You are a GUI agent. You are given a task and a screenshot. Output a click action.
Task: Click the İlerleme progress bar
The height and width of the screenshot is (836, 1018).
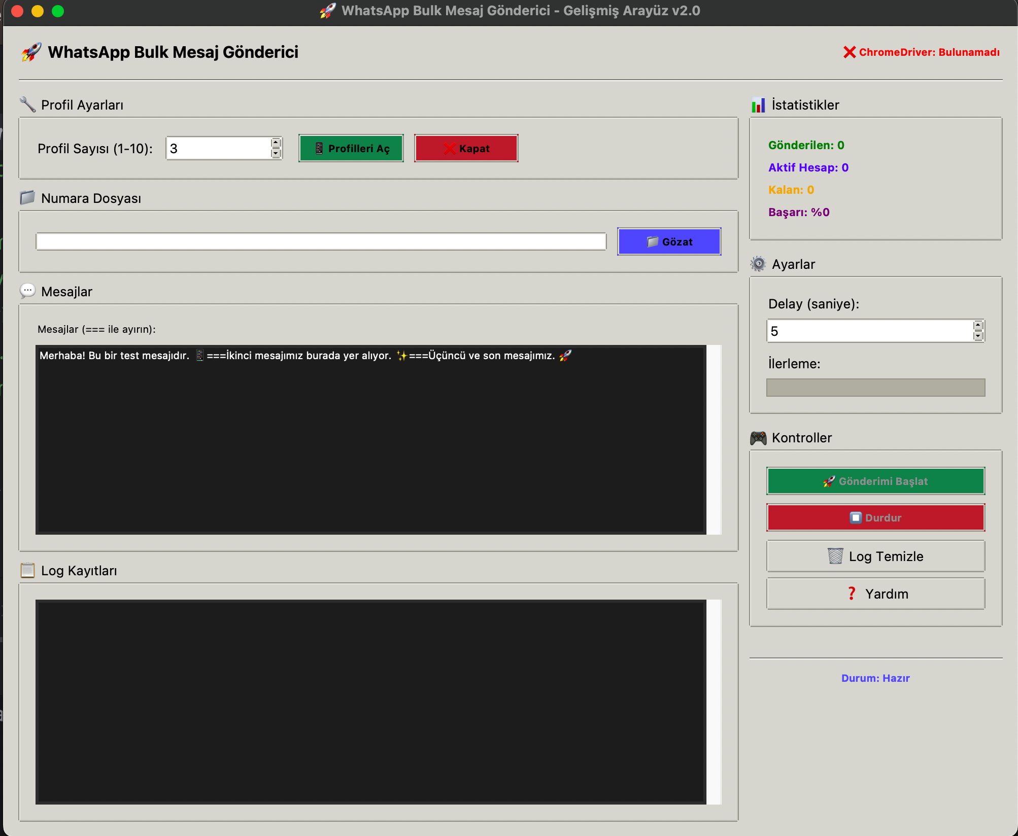[x=875, y=388]
